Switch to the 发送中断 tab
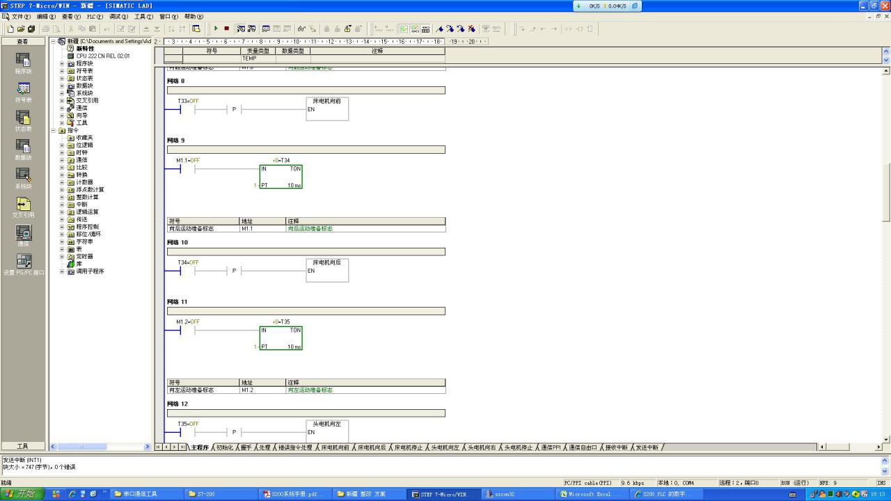Image resolution: width=891 pixels, height=501 pixels. [647, 447]
